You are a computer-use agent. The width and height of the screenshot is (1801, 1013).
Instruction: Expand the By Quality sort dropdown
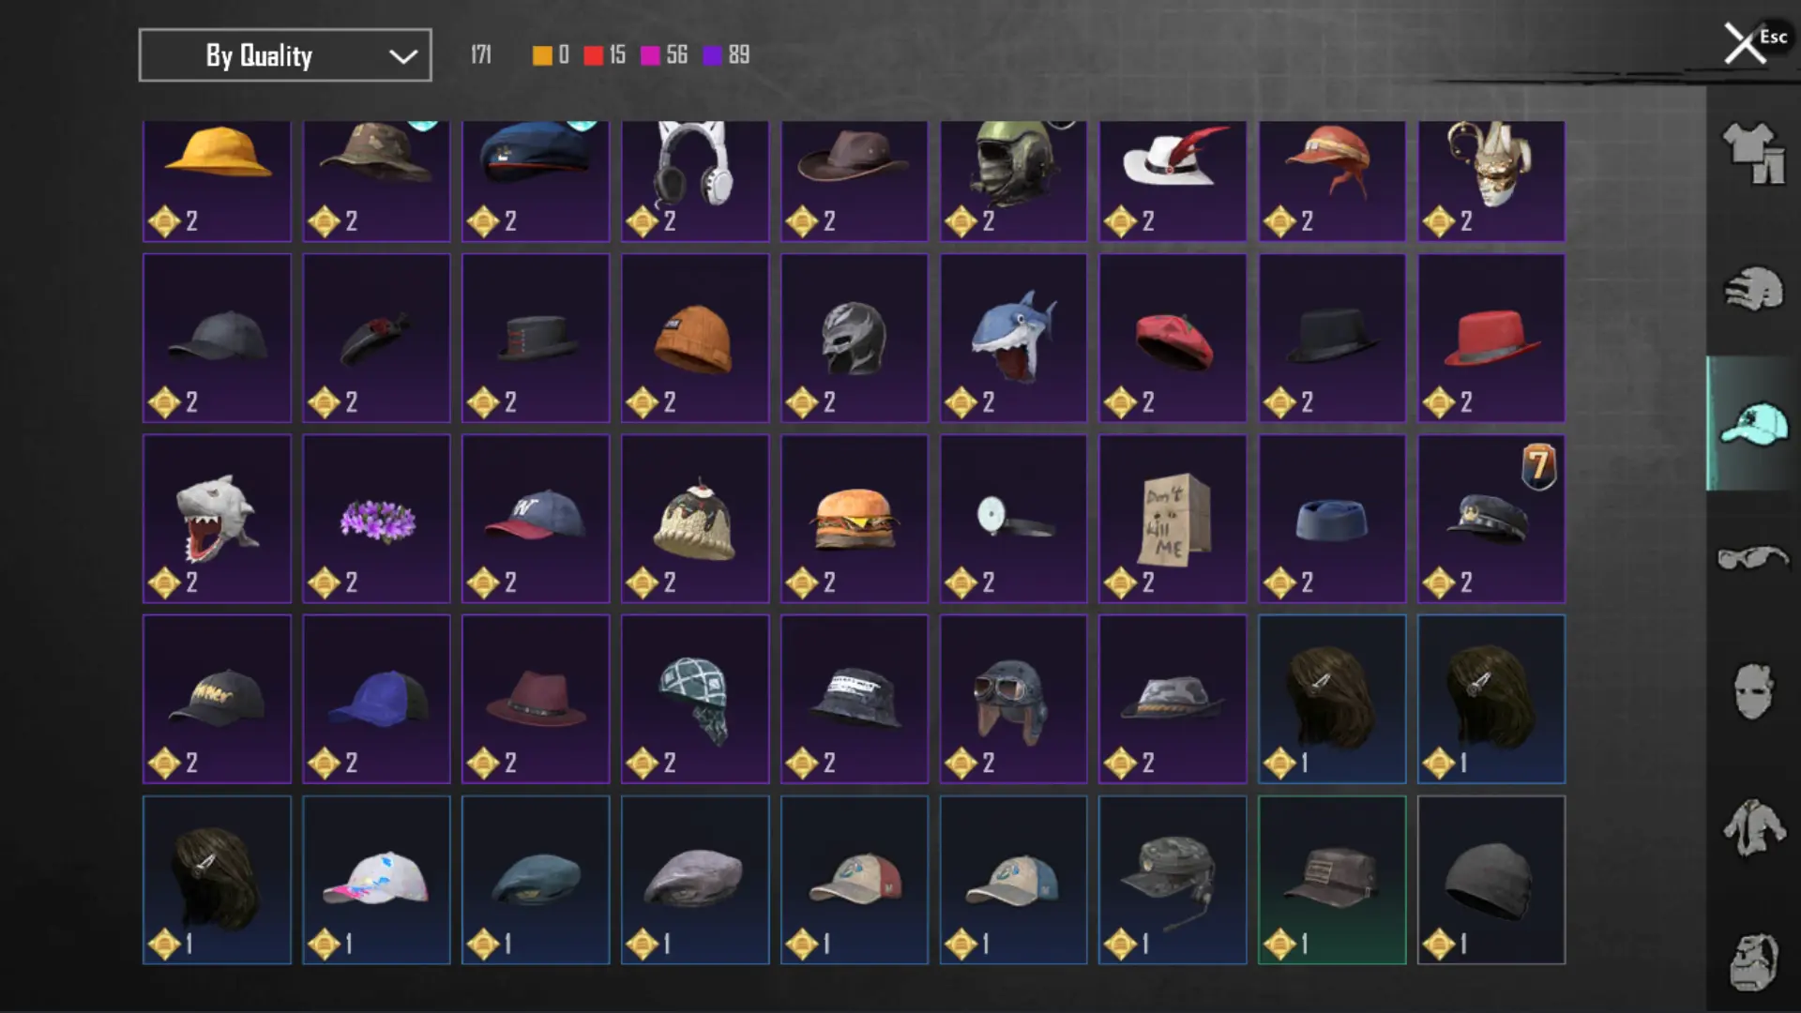click(x=285, y=55)
